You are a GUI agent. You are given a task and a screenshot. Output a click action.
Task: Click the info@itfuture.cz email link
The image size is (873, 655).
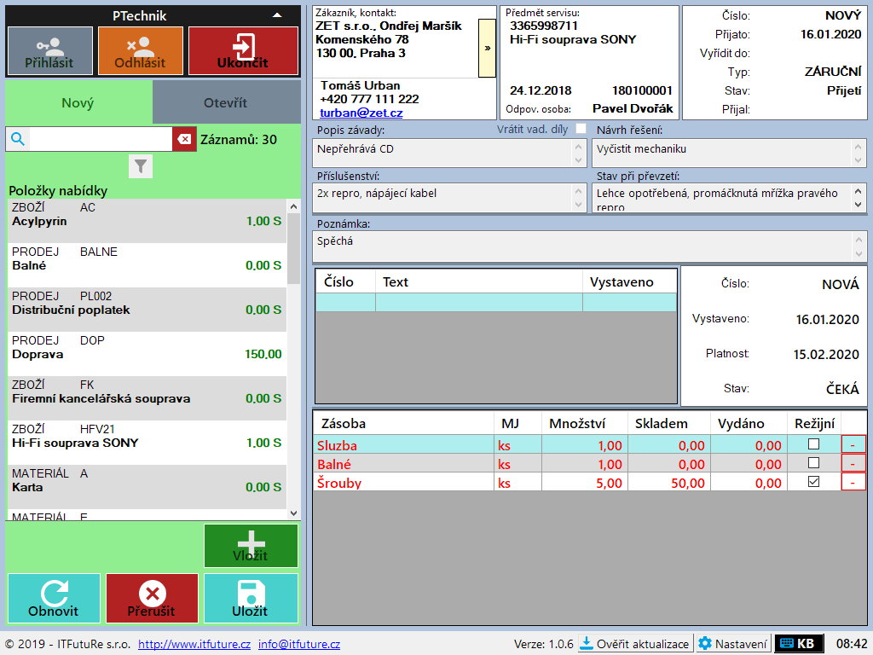coord(299,645)
